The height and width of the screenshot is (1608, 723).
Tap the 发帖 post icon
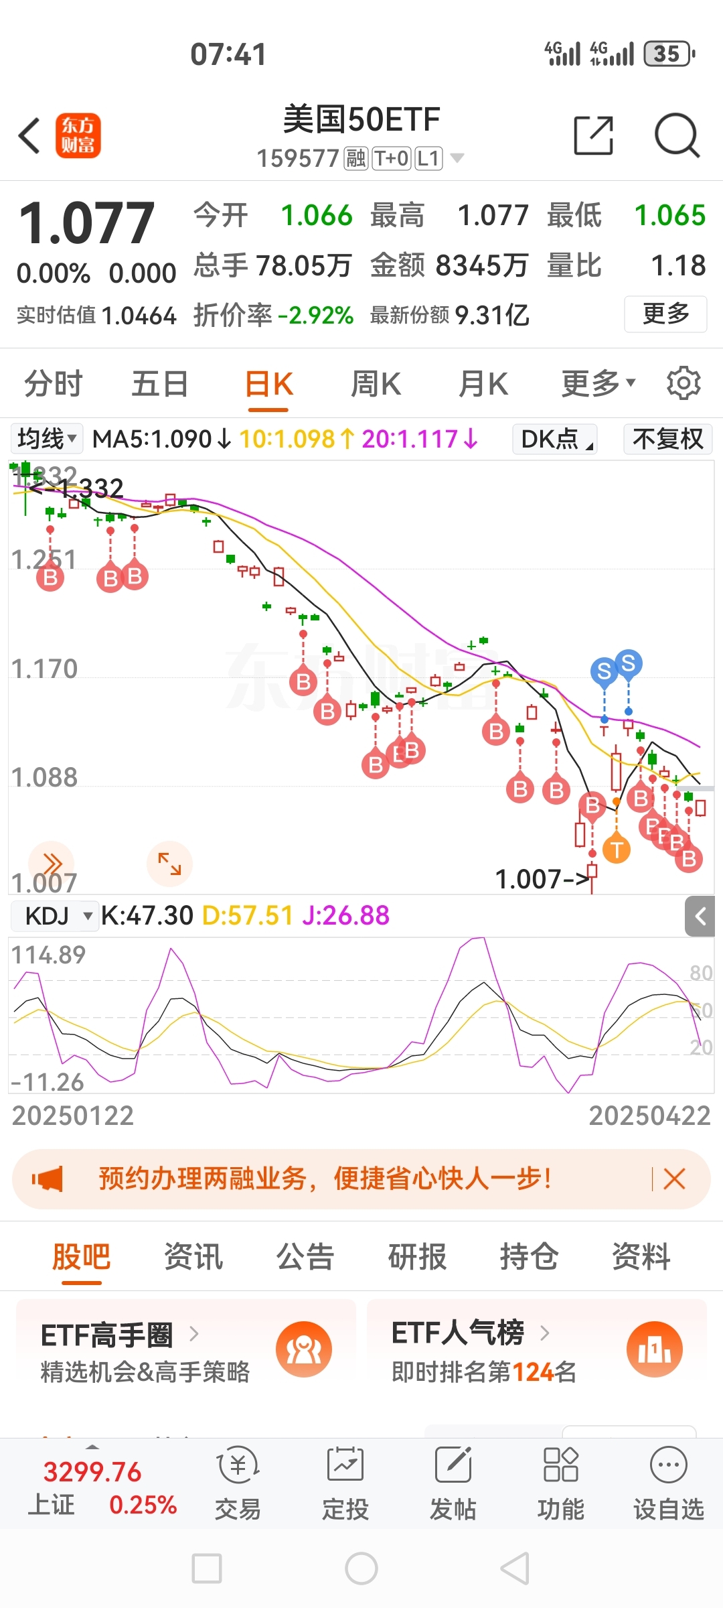(453, 1465)
